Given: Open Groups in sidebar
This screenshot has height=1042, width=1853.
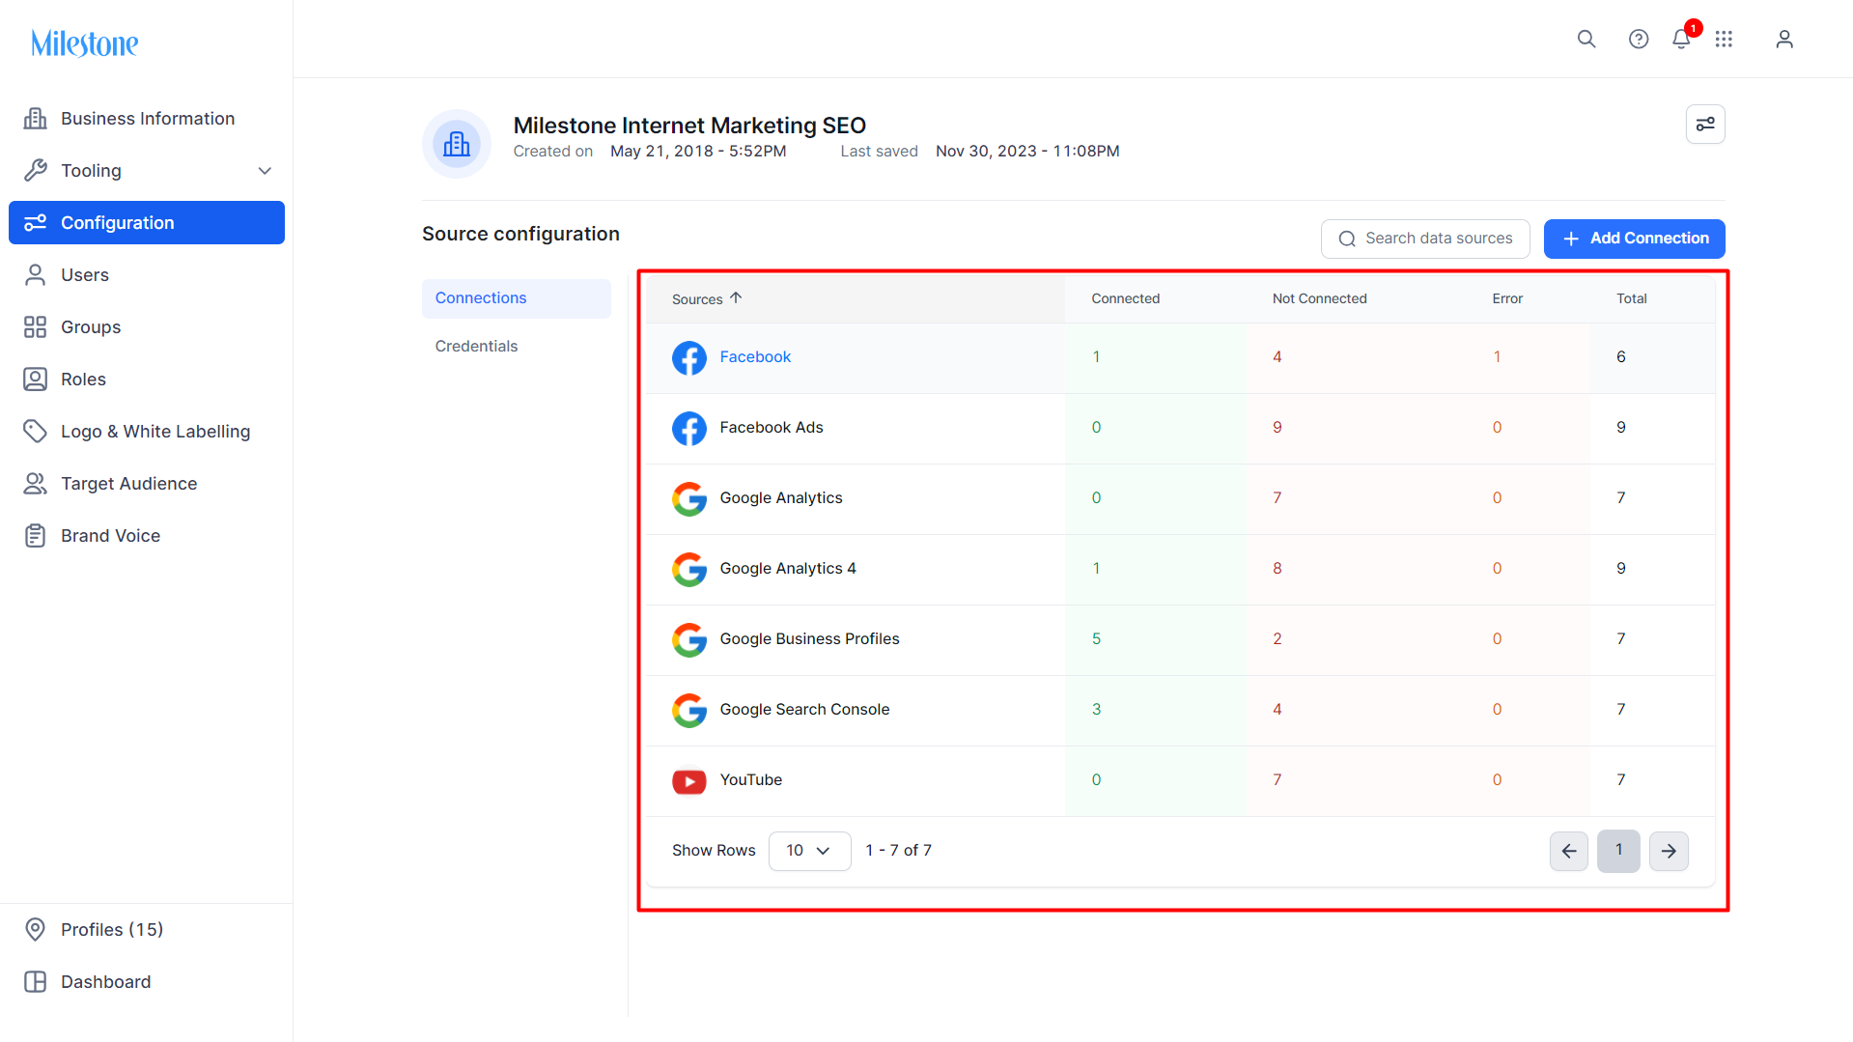Looking at the screenshot, I should (x=147, y=327).
